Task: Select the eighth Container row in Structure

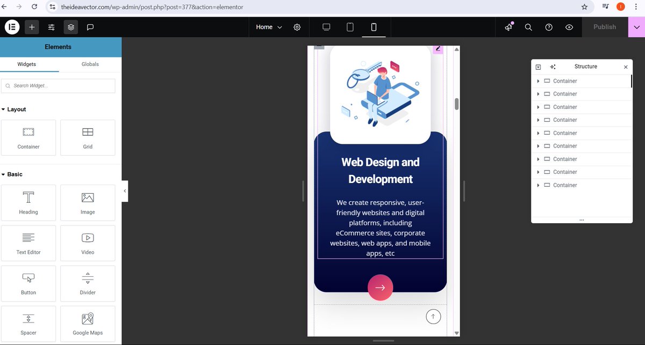Action: [582, 172]
